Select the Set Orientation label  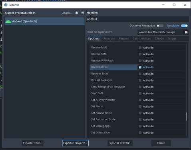100,132
